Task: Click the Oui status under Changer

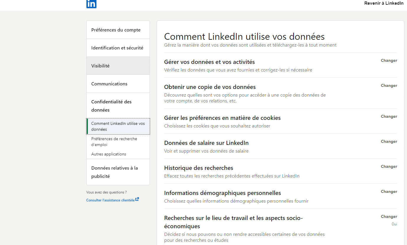Action: click(394, 224)
